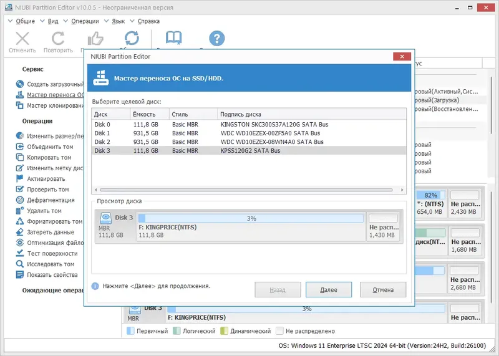Click the blue info icon near the Далее hint
499x356 pixels.
click(95, 286)
